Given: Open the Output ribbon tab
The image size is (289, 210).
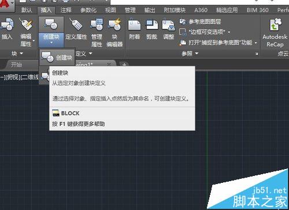Looking at the screenshot, I should (150, 10).
